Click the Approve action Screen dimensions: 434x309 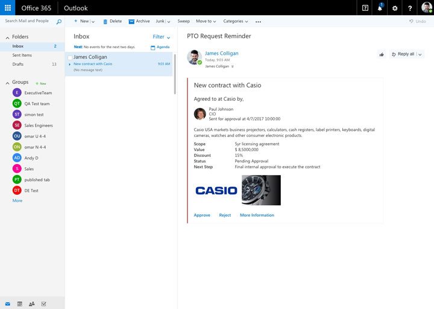pyautogui.click(x=202, y=215)
